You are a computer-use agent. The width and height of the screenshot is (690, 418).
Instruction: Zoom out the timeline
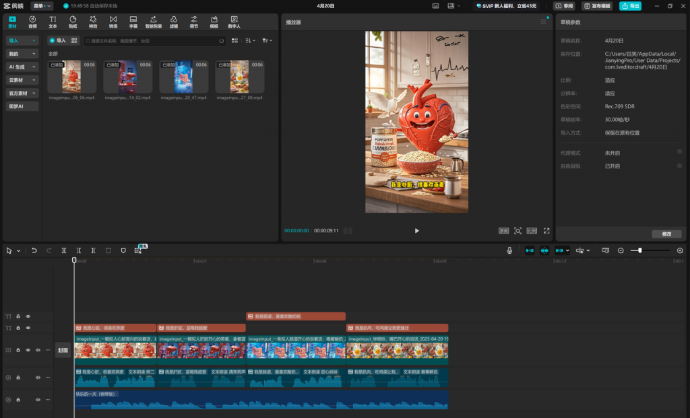coord(621,250)
